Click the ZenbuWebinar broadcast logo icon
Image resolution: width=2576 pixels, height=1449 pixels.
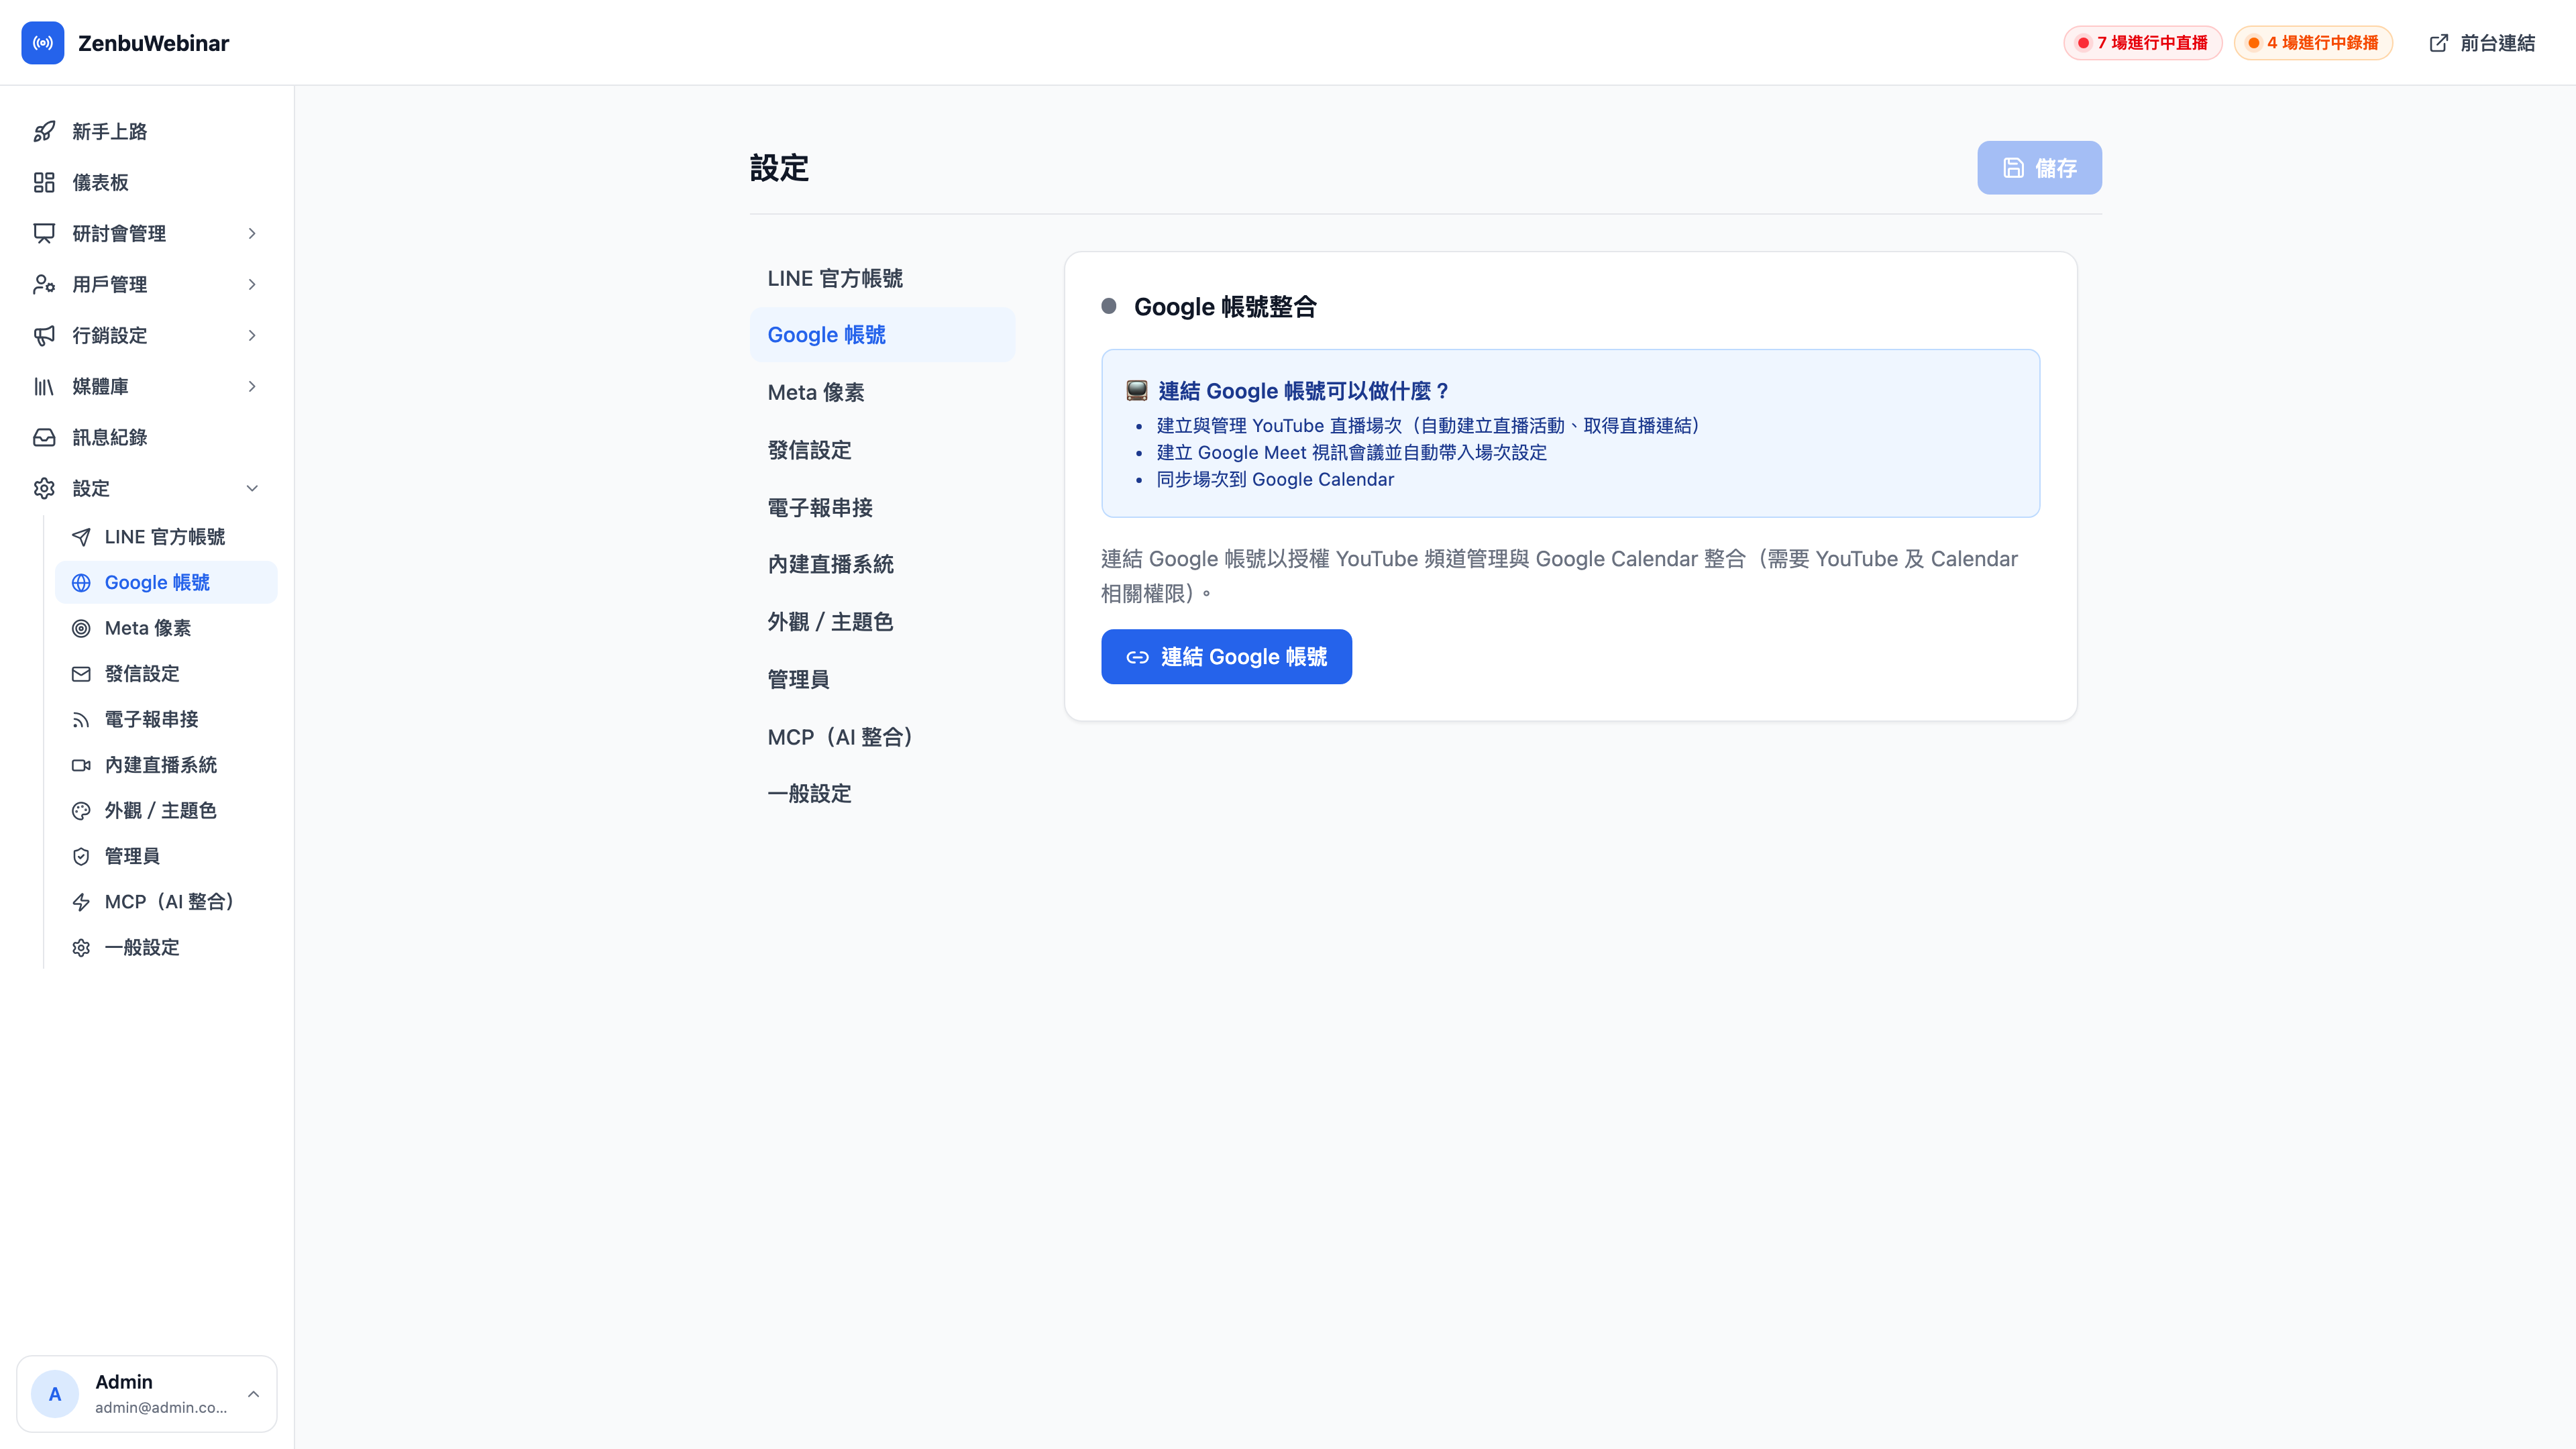click(43, 43)
